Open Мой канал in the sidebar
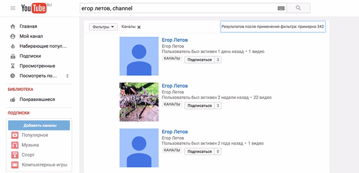359x173 pixels. click(x=31, y=36)
